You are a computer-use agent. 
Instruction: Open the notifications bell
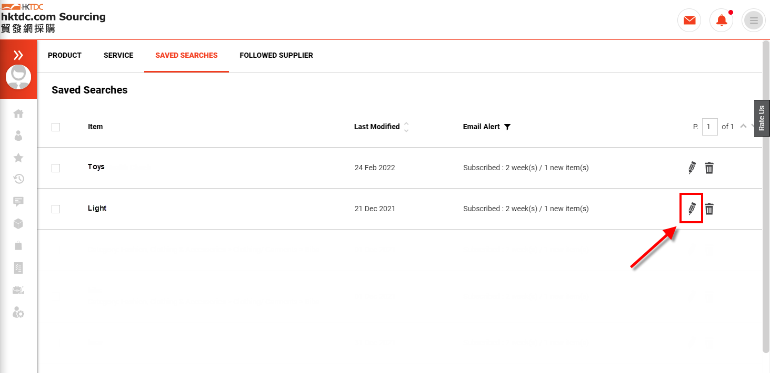pos(722,20)
